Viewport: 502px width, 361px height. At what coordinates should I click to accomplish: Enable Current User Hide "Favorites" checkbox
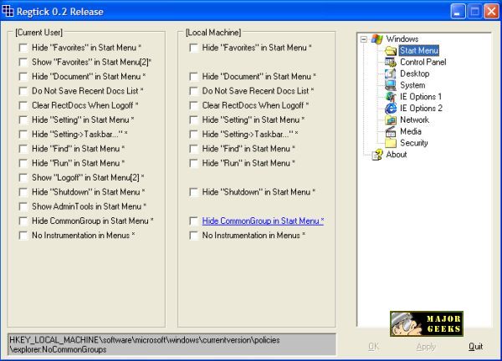23,48
